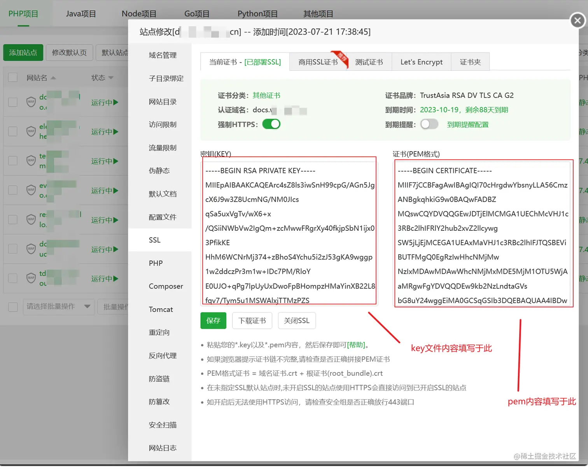Viewport: 588px width, 472px height.
Task: Switch to the Go项目 tab
Action: point(197,14)
